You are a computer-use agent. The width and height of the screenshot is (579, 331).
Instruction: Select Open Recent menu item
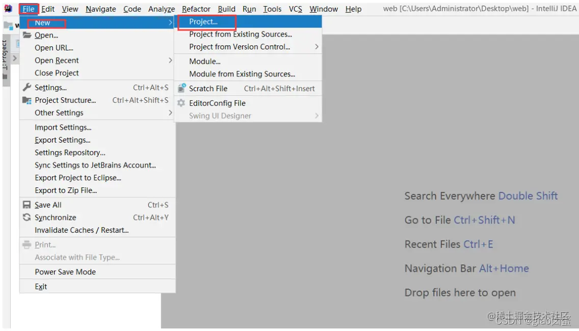(x=97, y=60)
